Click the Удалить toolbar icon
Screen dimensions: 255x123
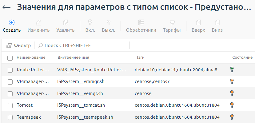(x=65, y=22)
